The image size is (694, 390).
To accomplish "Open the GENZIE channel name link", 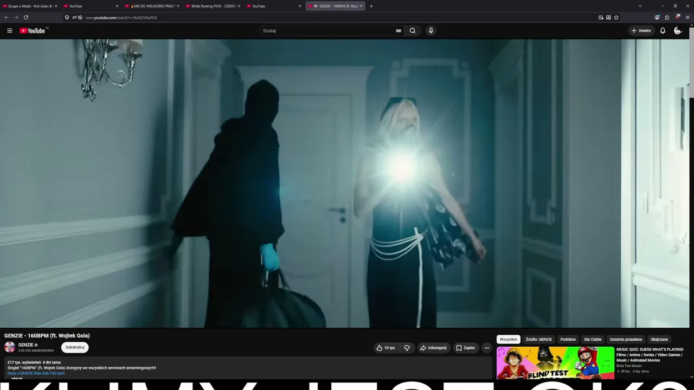I will point(26,344).
